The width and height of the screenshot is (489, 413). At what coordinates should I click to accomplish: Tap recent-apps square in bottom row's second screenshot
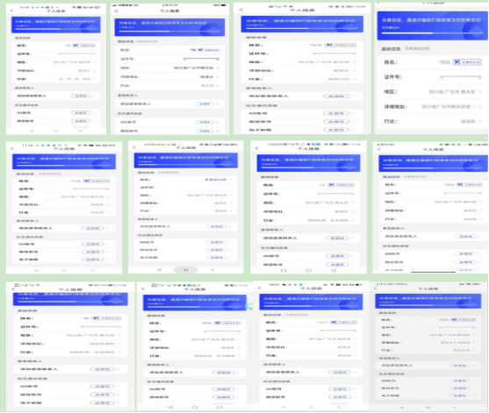coord(219,407)
